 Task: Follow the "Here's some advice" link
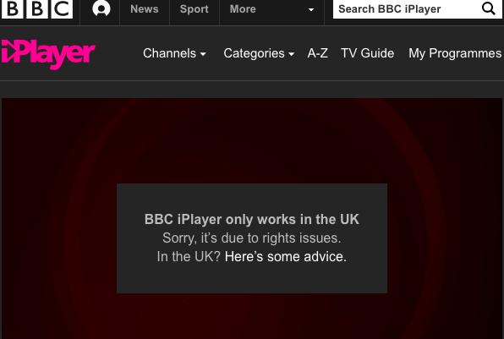286,257
